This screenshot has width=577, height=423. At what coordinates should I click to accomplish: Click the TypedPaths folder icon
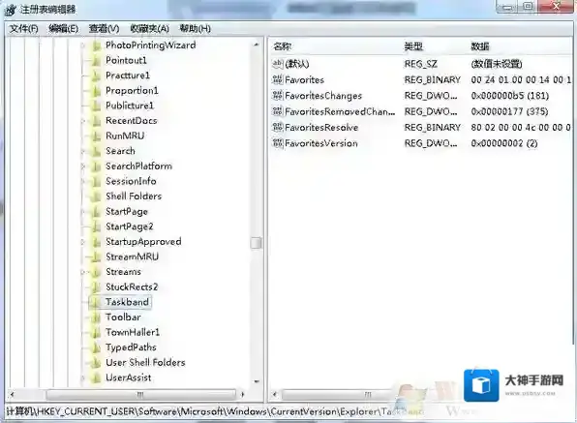click(x=96, y=347)
